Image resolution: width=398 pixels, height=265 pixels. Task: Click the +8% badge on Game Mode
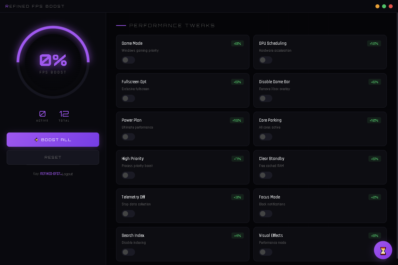click(x=237, y=43)
